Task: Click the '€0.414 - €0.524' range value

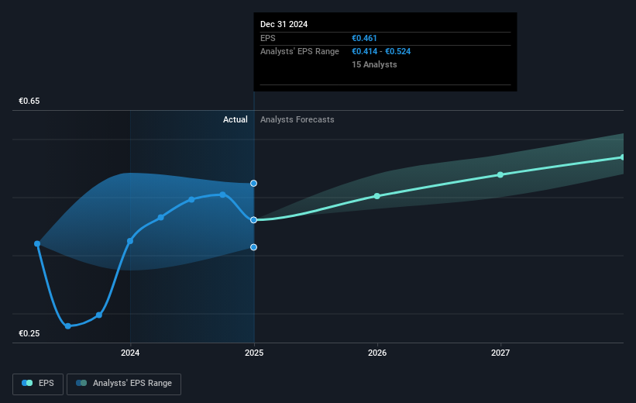Action: pyautogui.click(x=381, y=52)
